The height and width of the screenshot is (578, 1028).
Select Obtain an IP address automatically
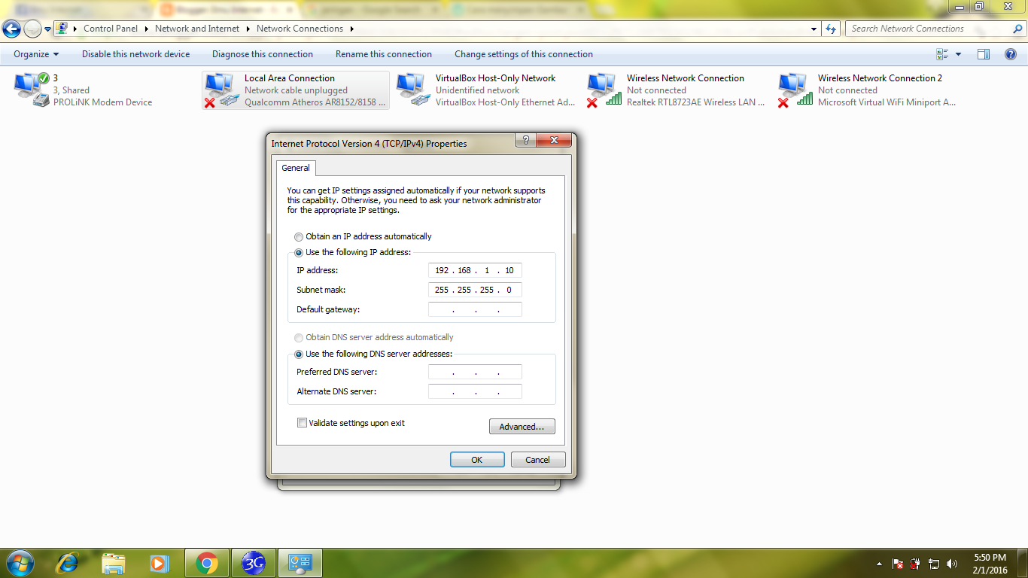[299, 236]
